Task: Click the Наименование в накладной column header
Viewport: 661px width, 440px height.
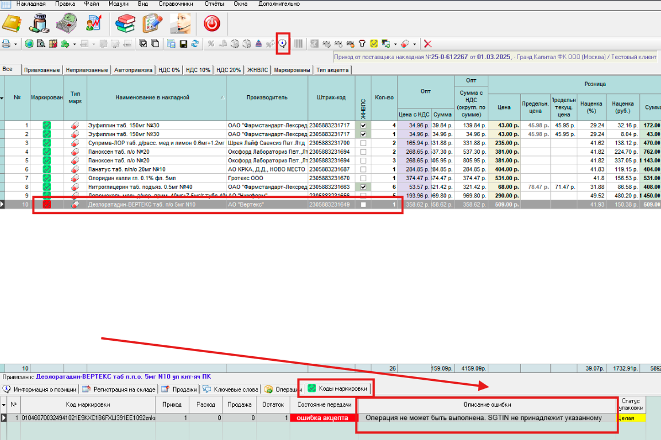Action: coord(152,98)
